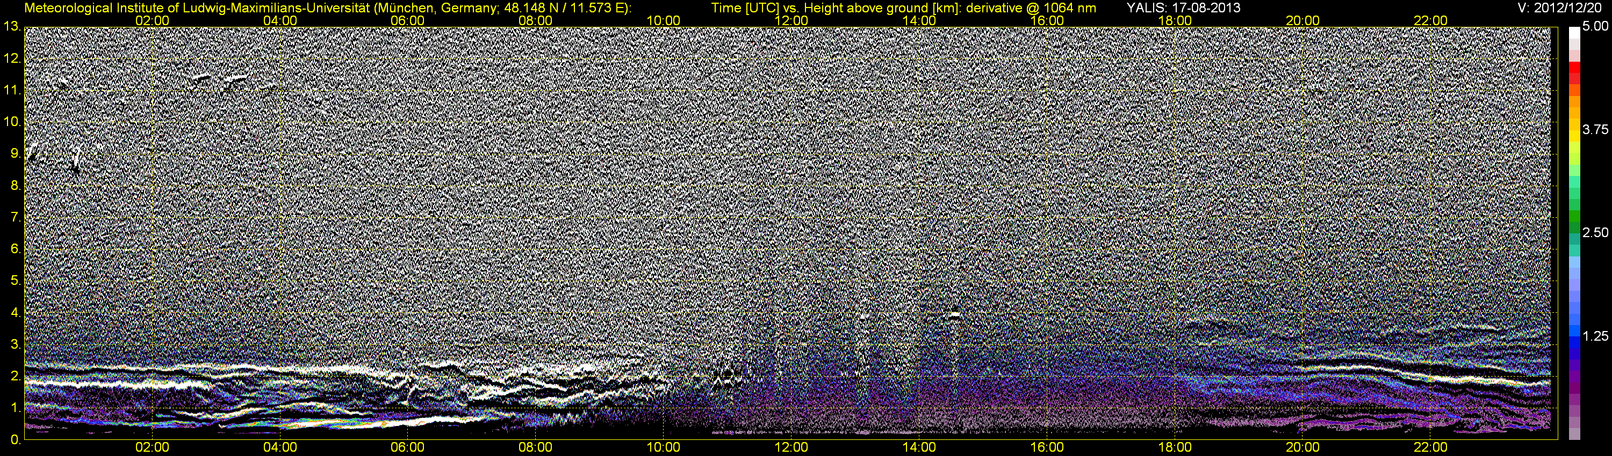Click the 0 km height axis label
Screen dimensions: 1612x456
(x=15, y=439)
